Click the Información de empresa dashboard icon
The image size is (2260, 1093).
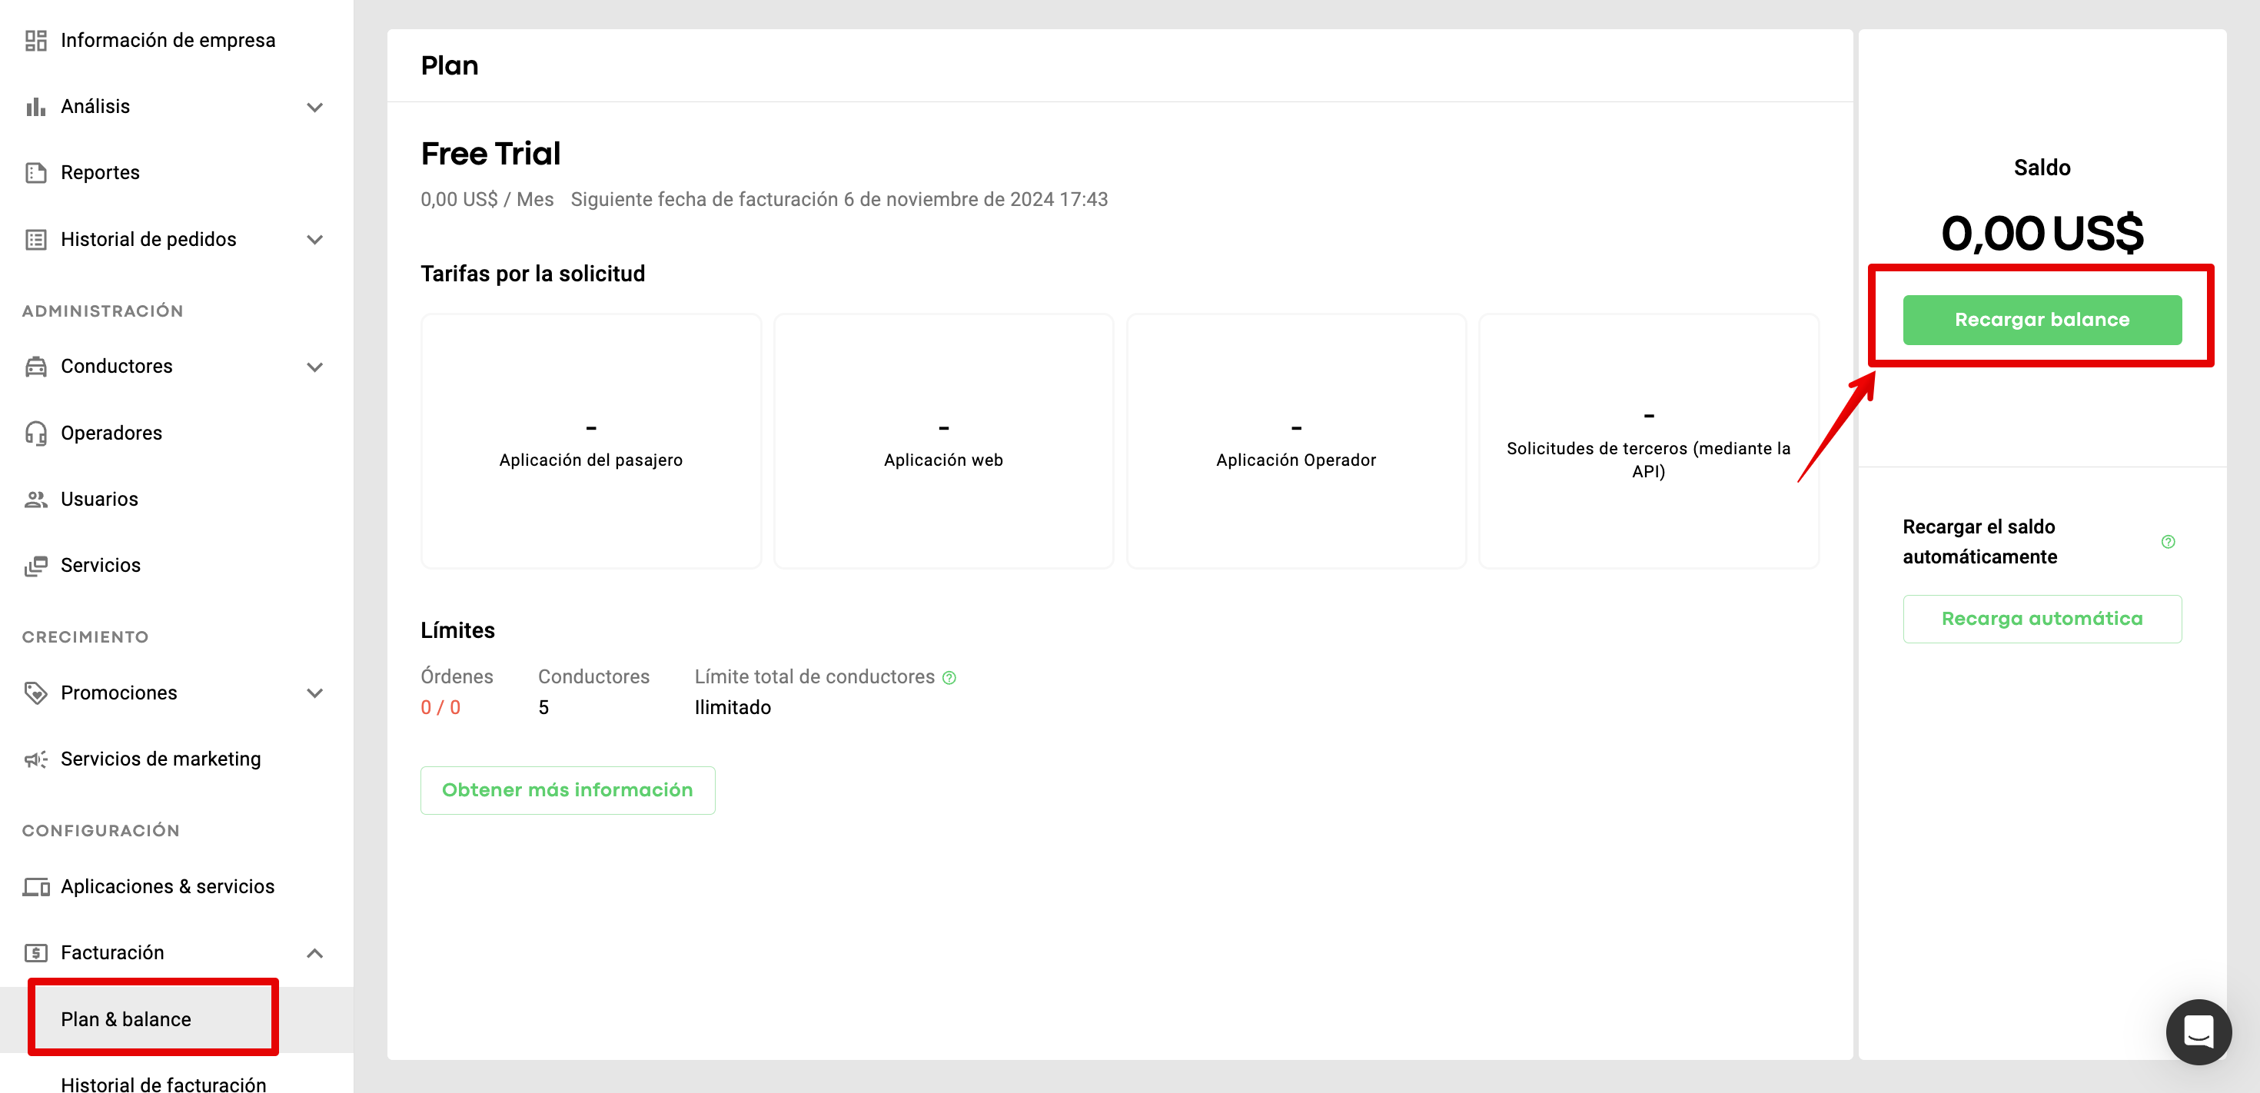[x=35, y=40]
